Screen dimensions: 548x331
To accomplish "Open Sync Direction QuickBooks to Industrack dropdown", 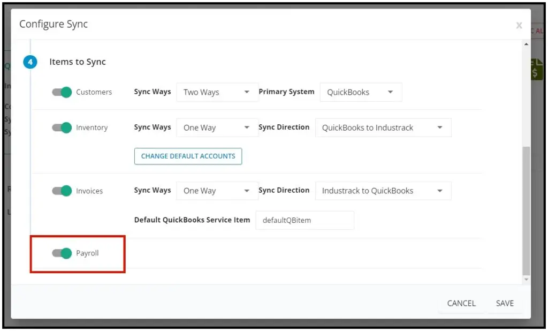I will pos(383,127).
